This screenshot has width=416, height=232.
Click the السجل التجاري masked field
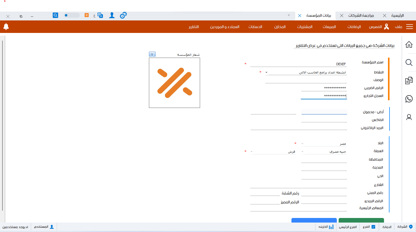pyautogui.click(x=324, y=96)
